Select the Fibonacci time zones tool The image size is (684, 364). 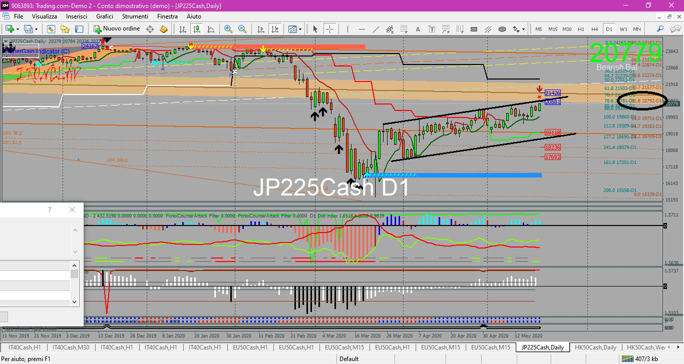tap(460, 29)
